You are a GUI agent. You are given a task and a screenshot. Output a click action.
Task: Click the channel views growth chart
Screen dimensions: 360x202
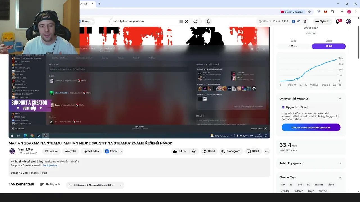point(311,71)
